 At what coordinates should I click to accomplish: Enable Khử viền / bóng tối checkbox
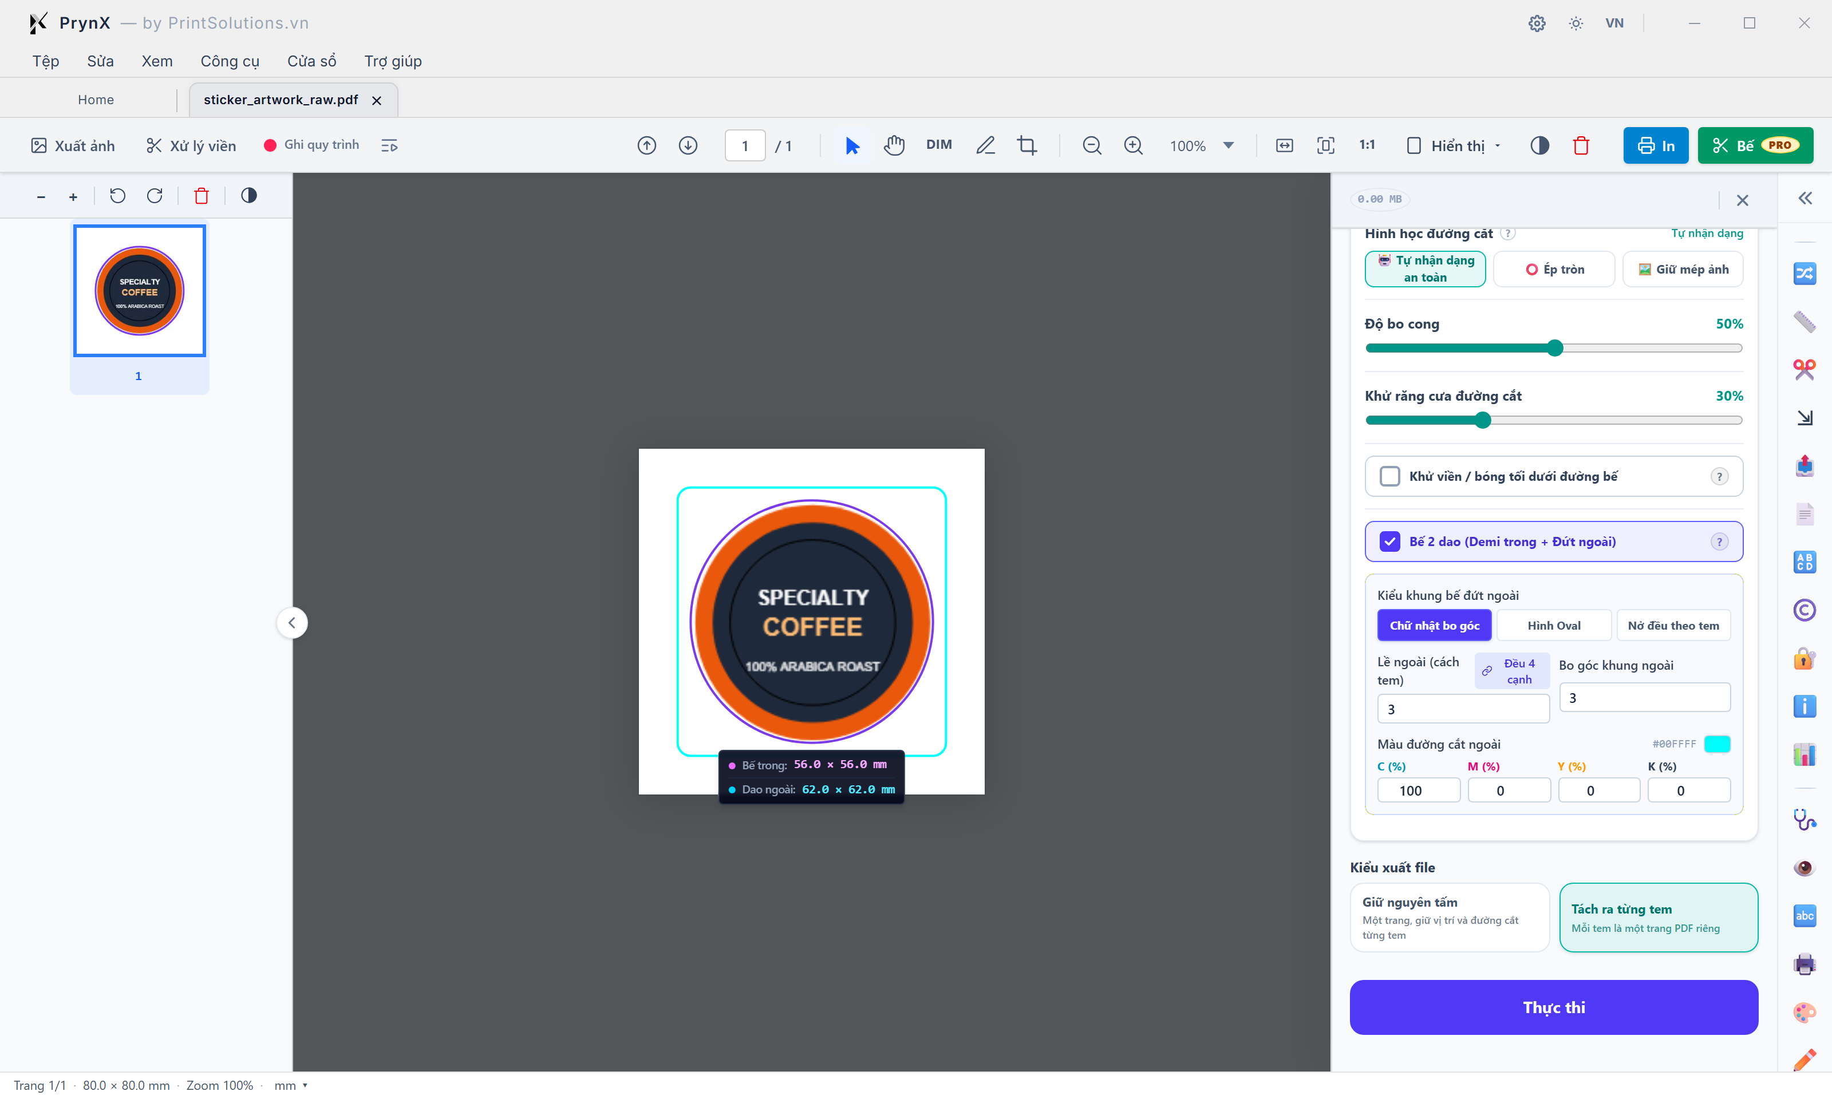click(x=1389, y=476)
